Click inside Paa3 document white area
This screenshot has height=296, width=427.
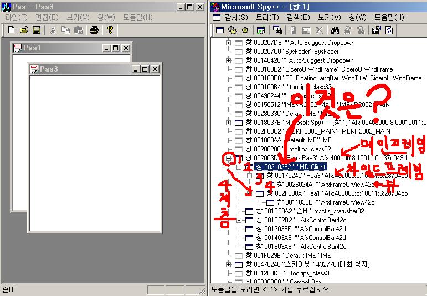click(x=95, y=153)
